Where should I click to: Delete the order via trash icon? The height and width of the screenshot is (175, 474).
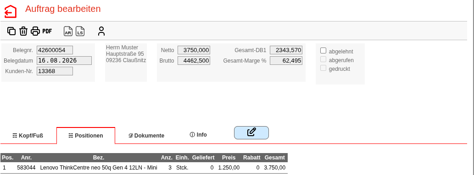tap(23, 31)
